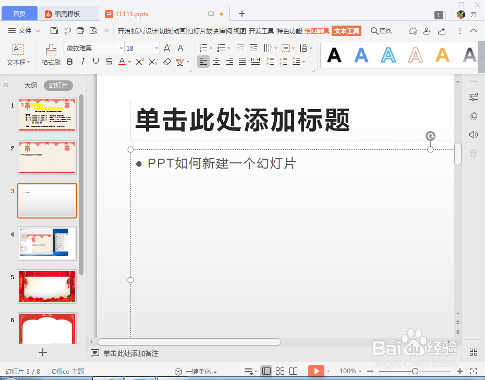
Task: Switch to the 动画 ribbon tab
Action: [x=179, y=30]
